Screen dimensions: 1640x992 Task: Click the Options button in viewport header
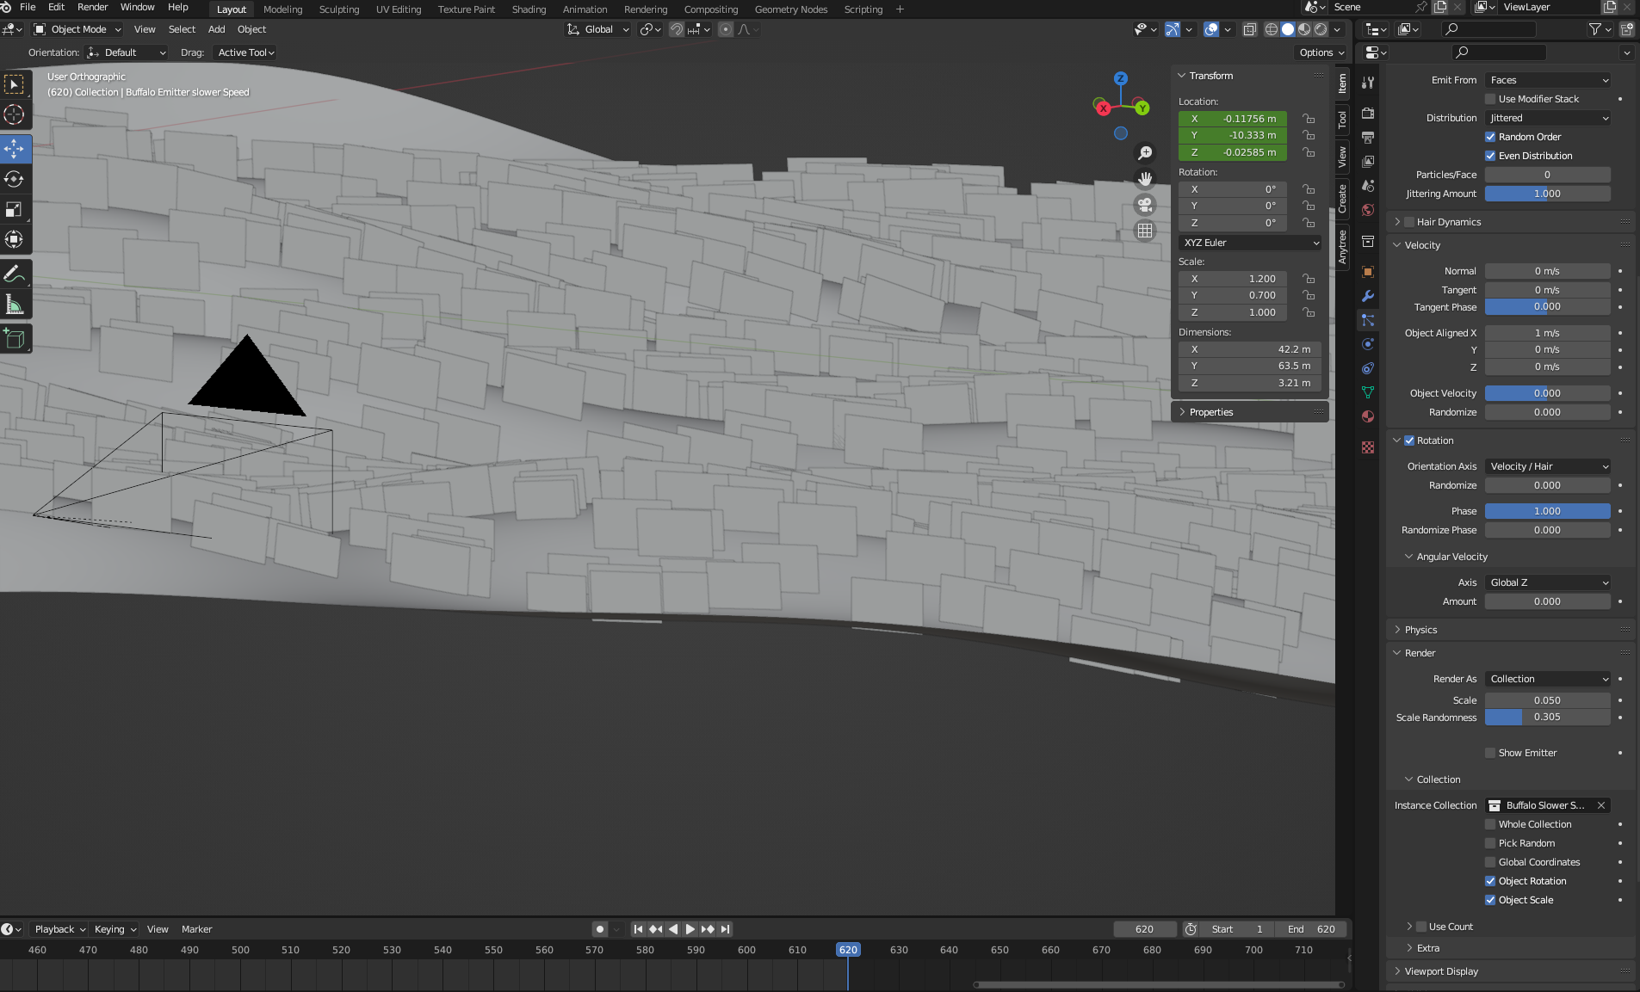(x=1321, y=52)
